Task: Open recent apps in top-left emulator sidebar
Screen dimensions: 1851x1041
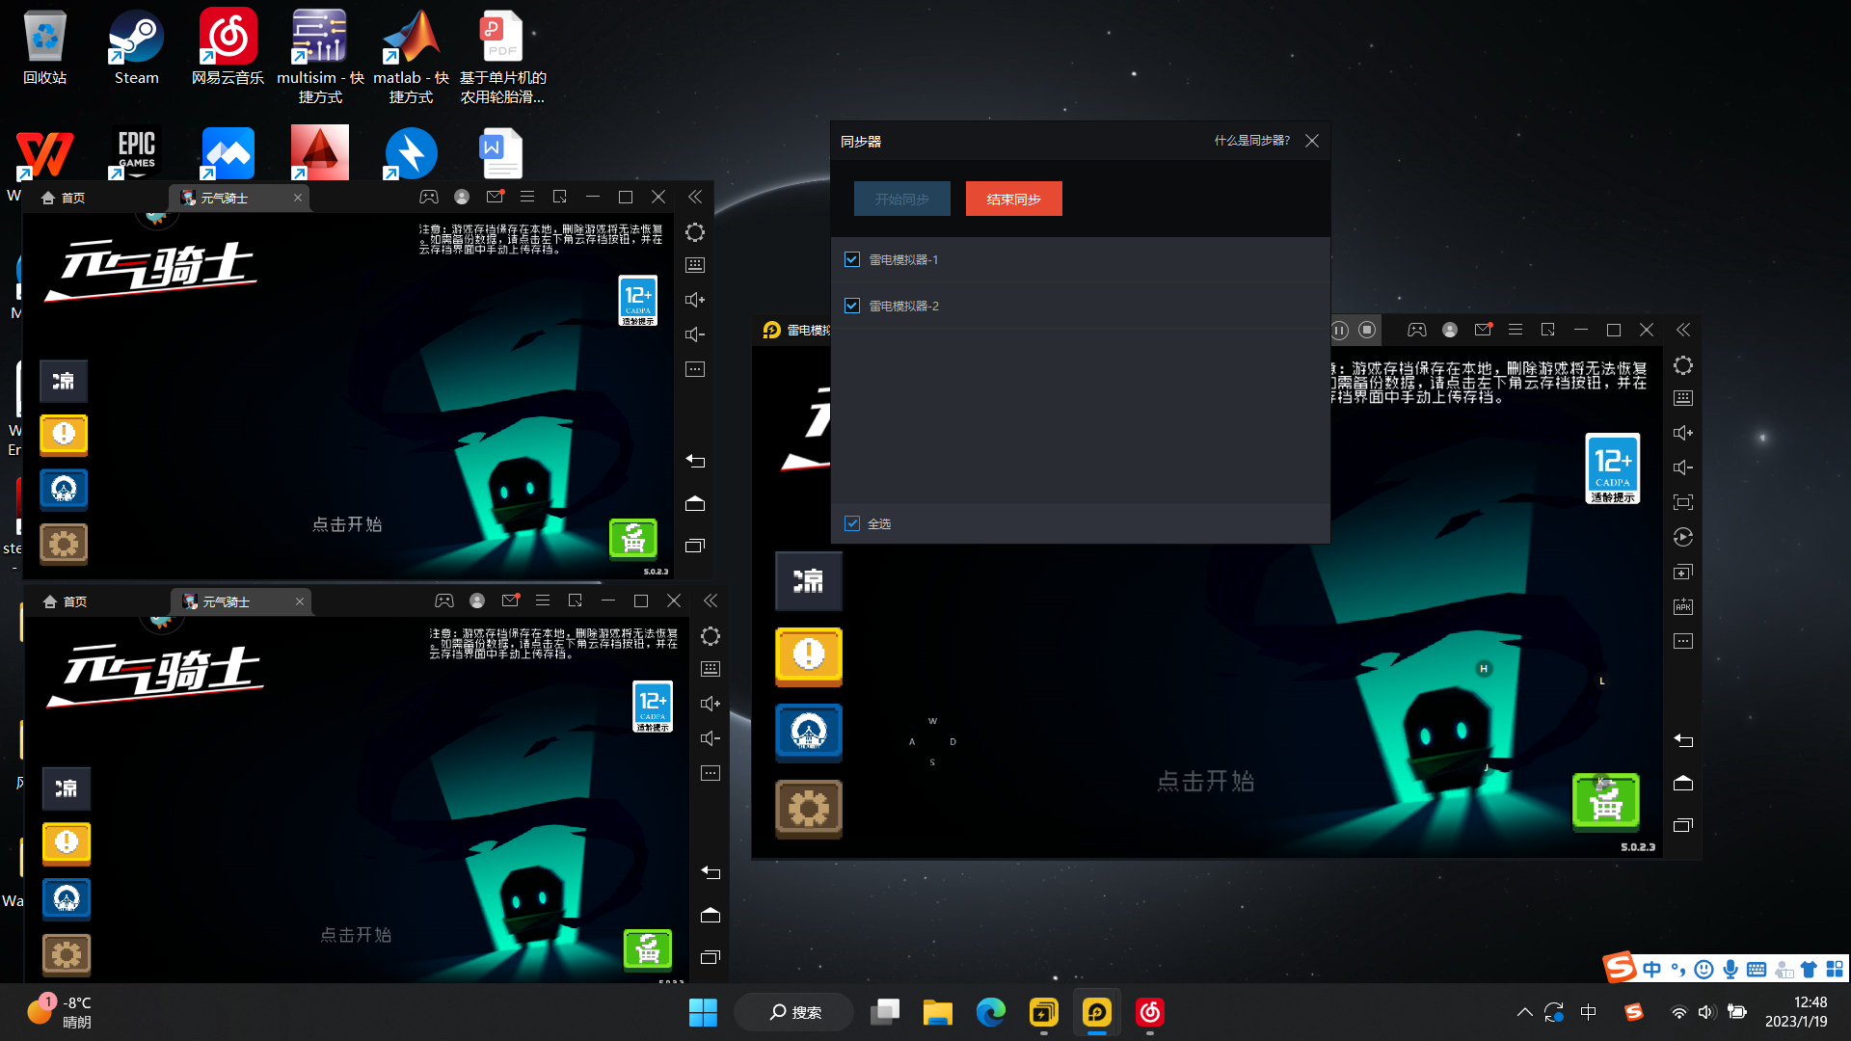Action: coord(695,546)
